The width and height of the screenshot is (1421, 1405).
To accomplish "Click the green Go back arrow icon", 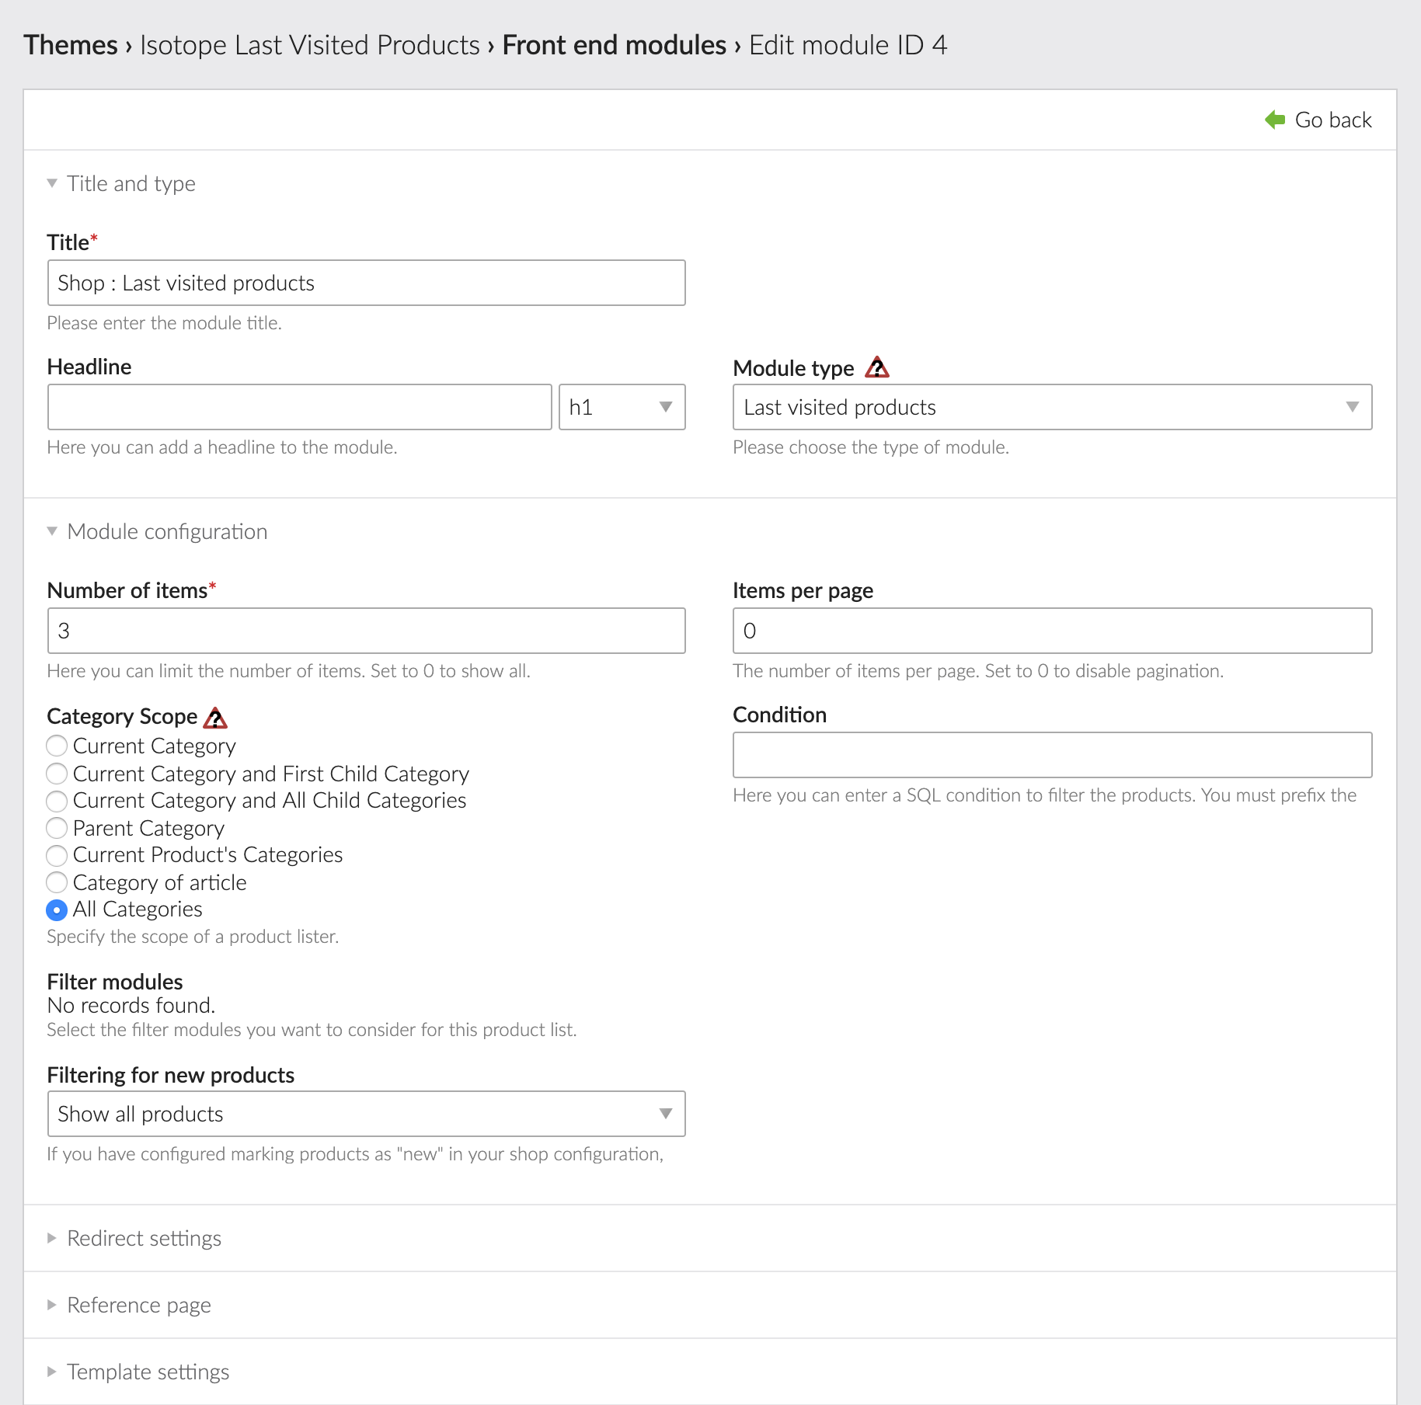I will pos(1274,120).
